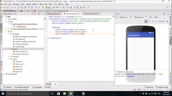Open the Android Monitor tool window

pyautogui.click(x=21, y=87)
